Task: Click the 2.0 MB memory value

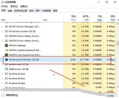Action: coord(85,83)
